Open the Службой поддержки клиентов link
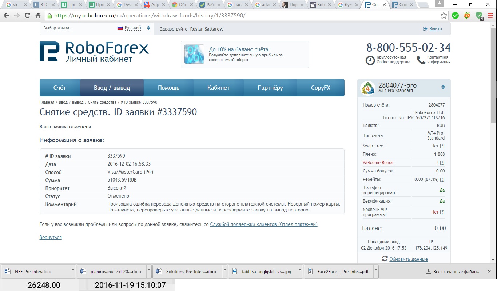Viewport: 497px width, 291px height. (264, 224)
